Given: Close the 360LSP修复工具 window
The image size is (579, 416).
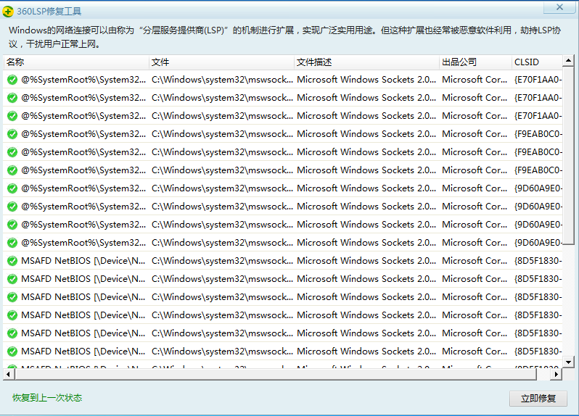Looking at the screenshot, I should pyautogui.click(x=559, y=7).
